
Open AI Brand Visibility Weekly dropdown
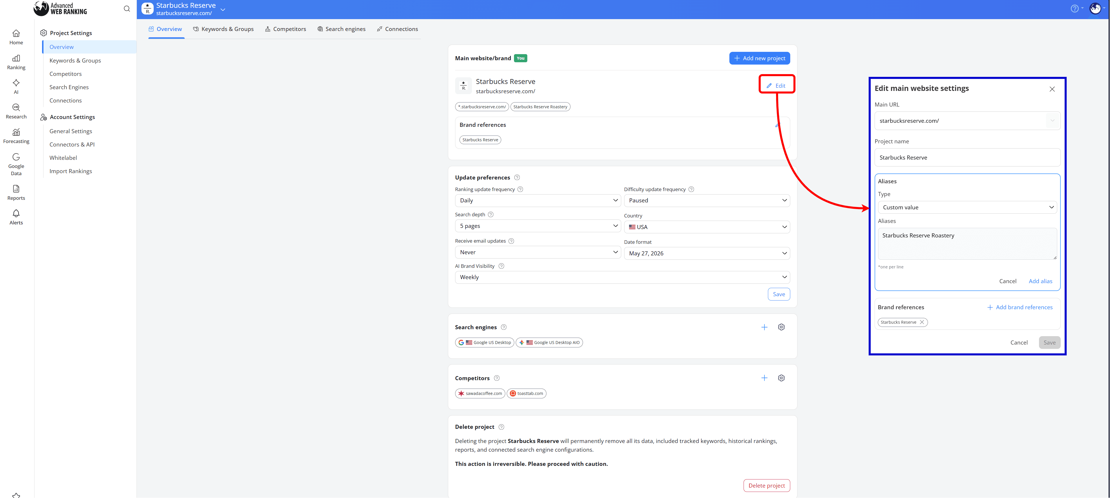pos(622,277)
